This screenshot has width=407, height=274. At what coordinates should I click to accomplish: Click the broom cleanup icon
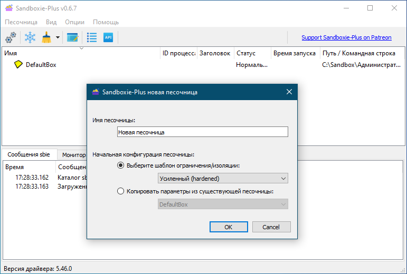(46, 37)
